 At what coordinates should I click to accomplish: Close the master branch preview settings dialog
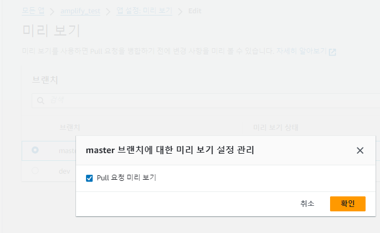360,150
